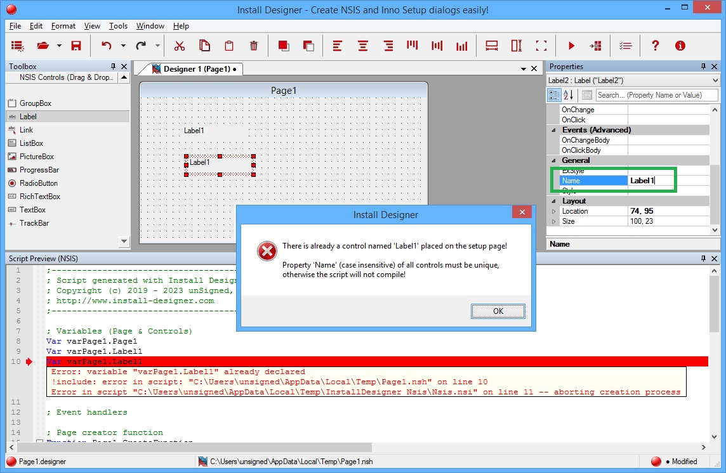Click the New Page toolbar icon
Screen dimensions: 726x473
pos(18,46)
